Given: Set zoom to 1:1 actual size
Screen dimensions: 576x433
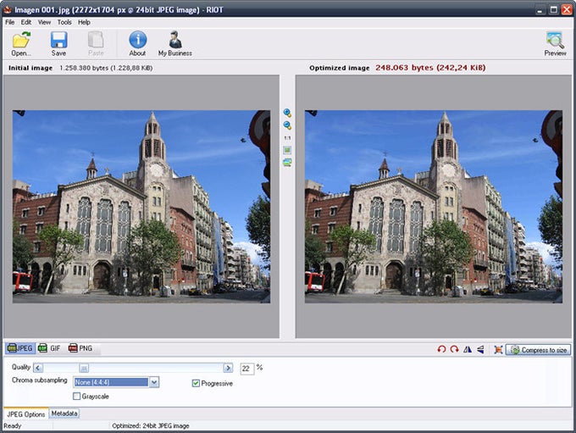Looking at the screenshot, I should point(287,138).
